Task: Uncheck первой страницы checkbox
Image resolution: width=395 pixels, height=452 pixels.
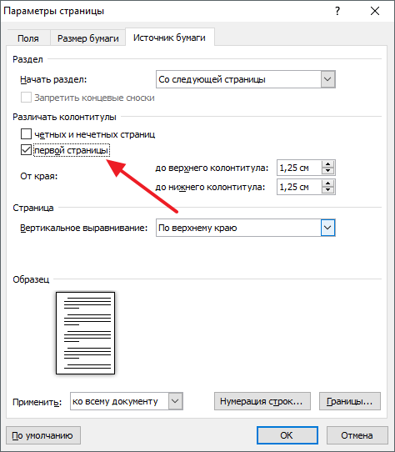Action: click(26, 150)
